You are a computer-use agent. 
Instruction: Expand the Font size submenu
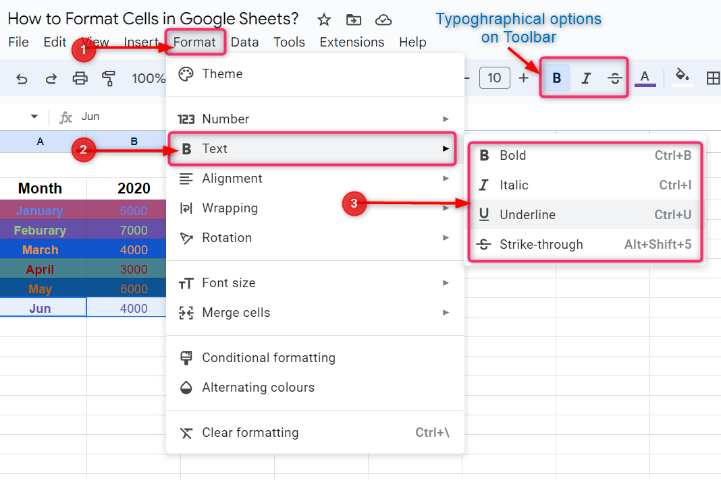(x=315, y=283)
